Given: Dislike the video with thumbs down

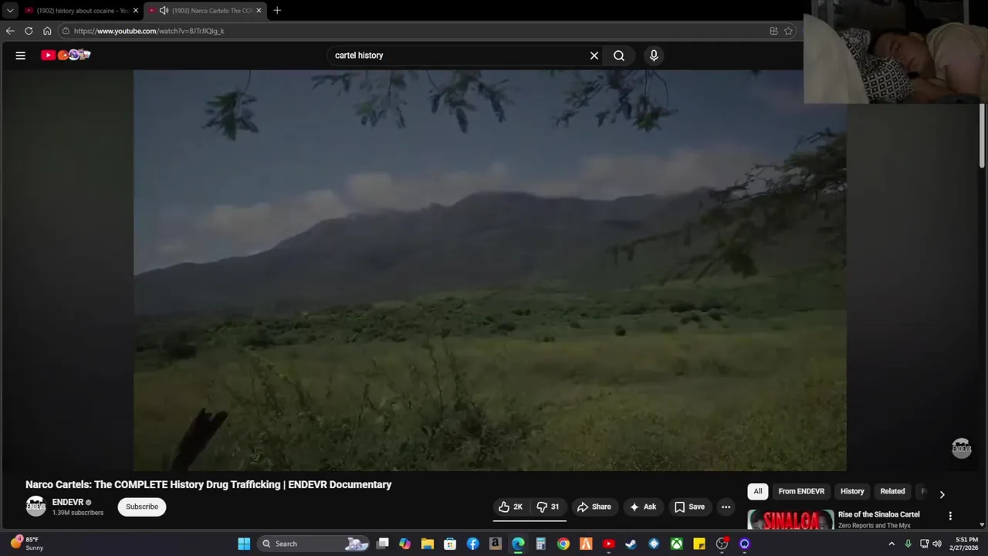Looking at the screenshot, I should (548, 507).
